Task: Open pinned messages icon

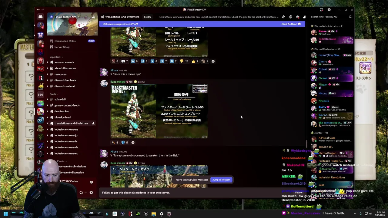Action: 298,17
